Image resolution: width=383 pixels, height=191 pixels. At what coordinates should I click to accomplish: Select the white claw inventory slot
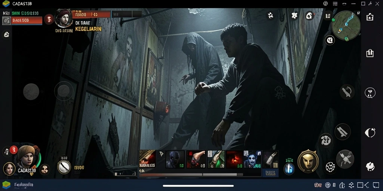pyautogui.click(x=270, y=159)
